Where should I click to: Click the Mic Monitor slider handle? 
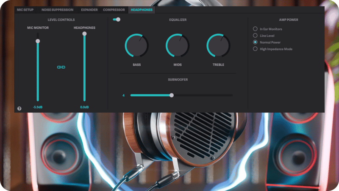click(38, 41)
